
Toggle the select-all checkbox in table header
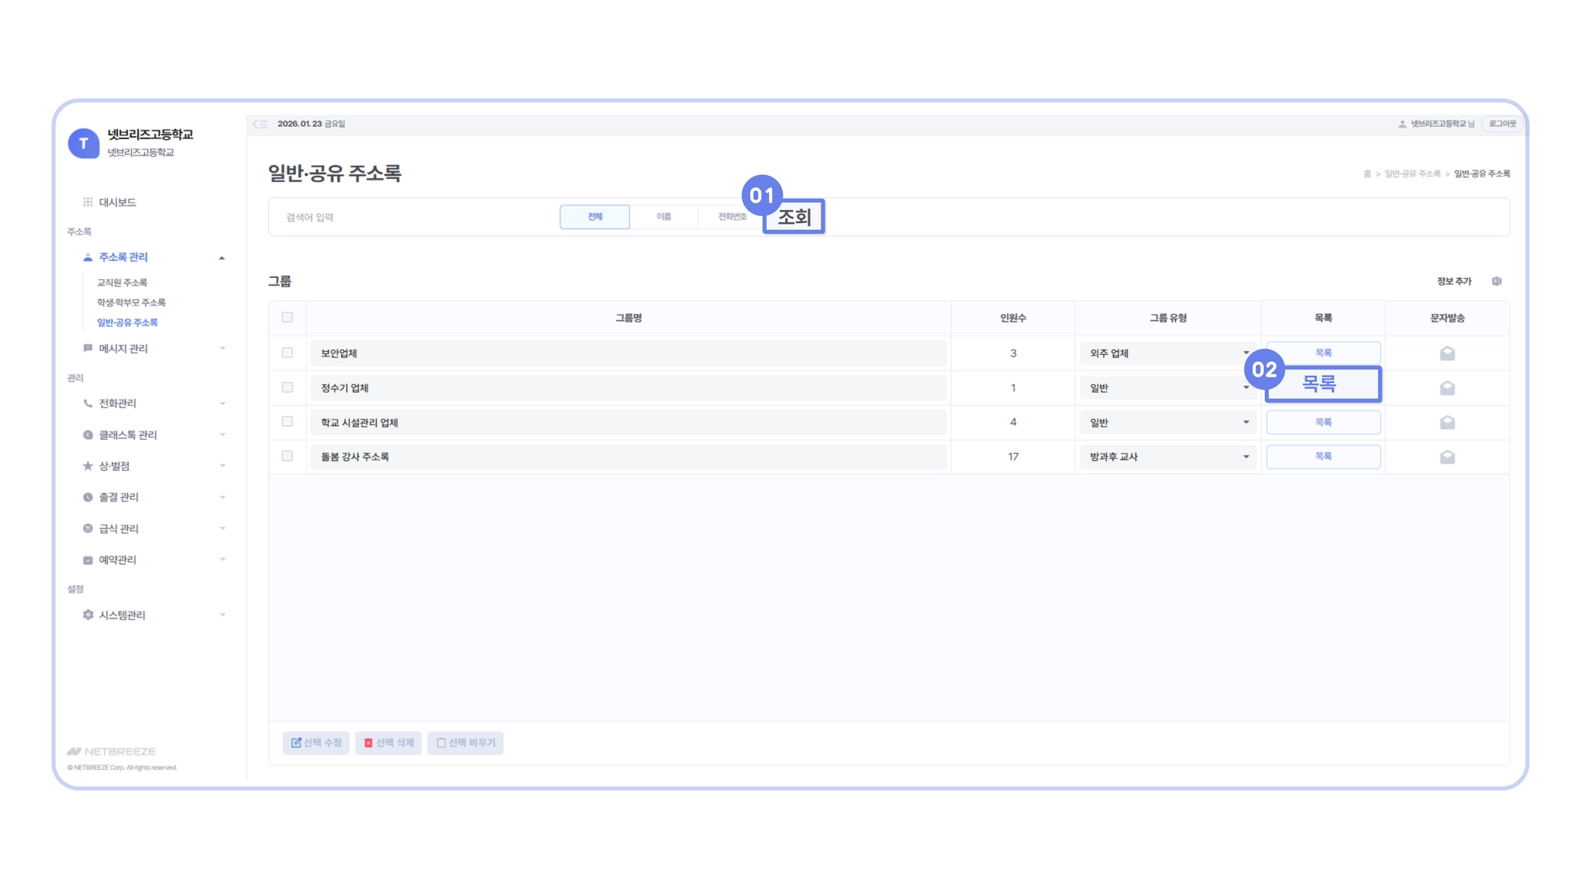[287, 317]
